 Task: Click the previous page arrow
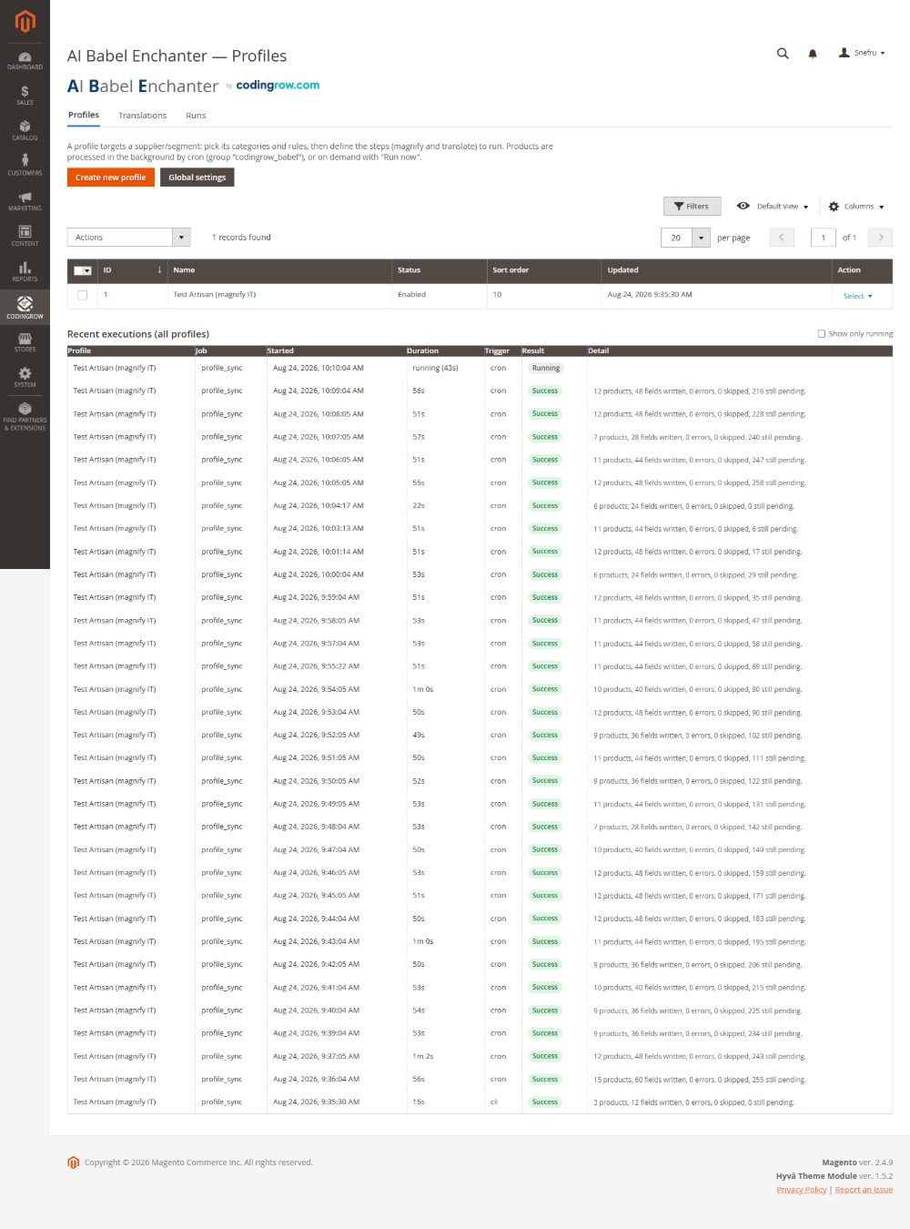[x=781, y=238]
